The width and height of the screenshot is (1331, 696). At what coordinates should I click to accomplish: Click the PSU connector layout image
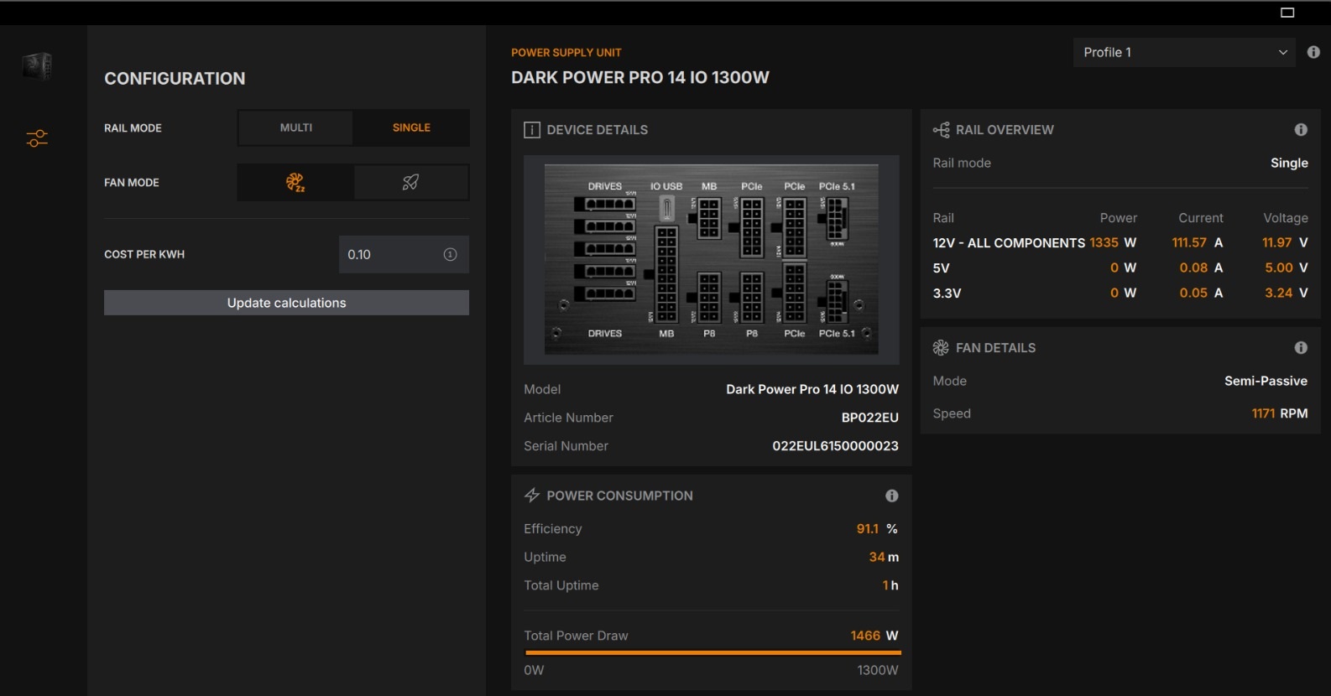[x=711, y=259]
